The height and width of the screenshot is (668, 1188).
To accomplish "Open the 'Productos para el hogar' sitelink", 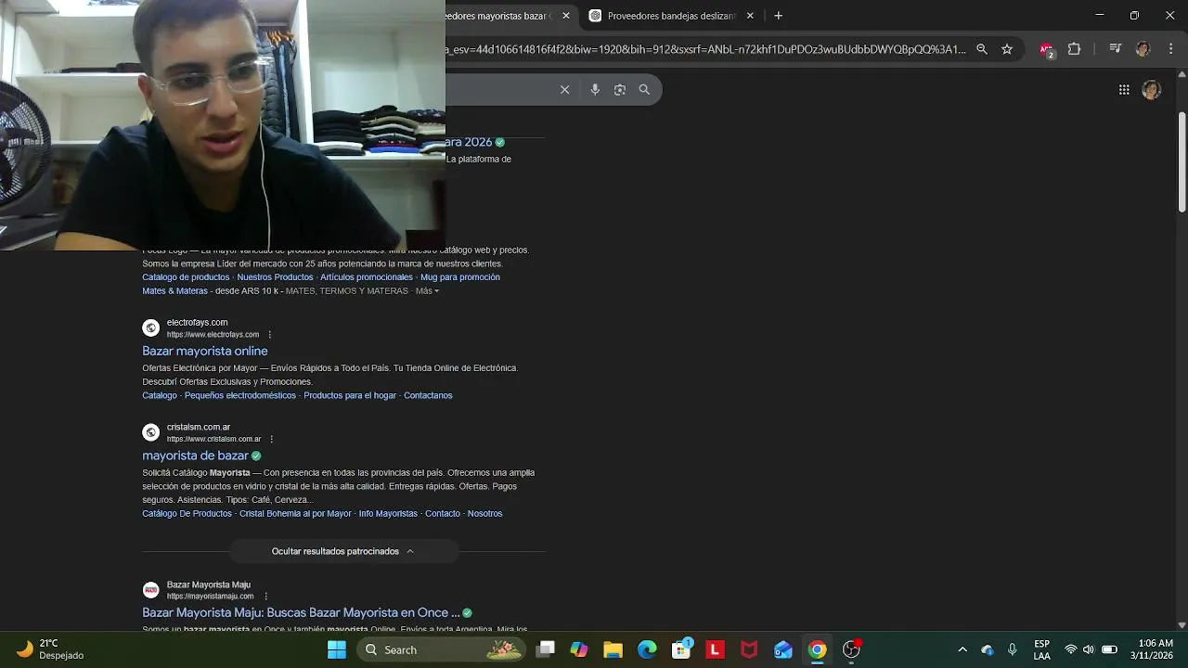I will click(x=350, y=395).
